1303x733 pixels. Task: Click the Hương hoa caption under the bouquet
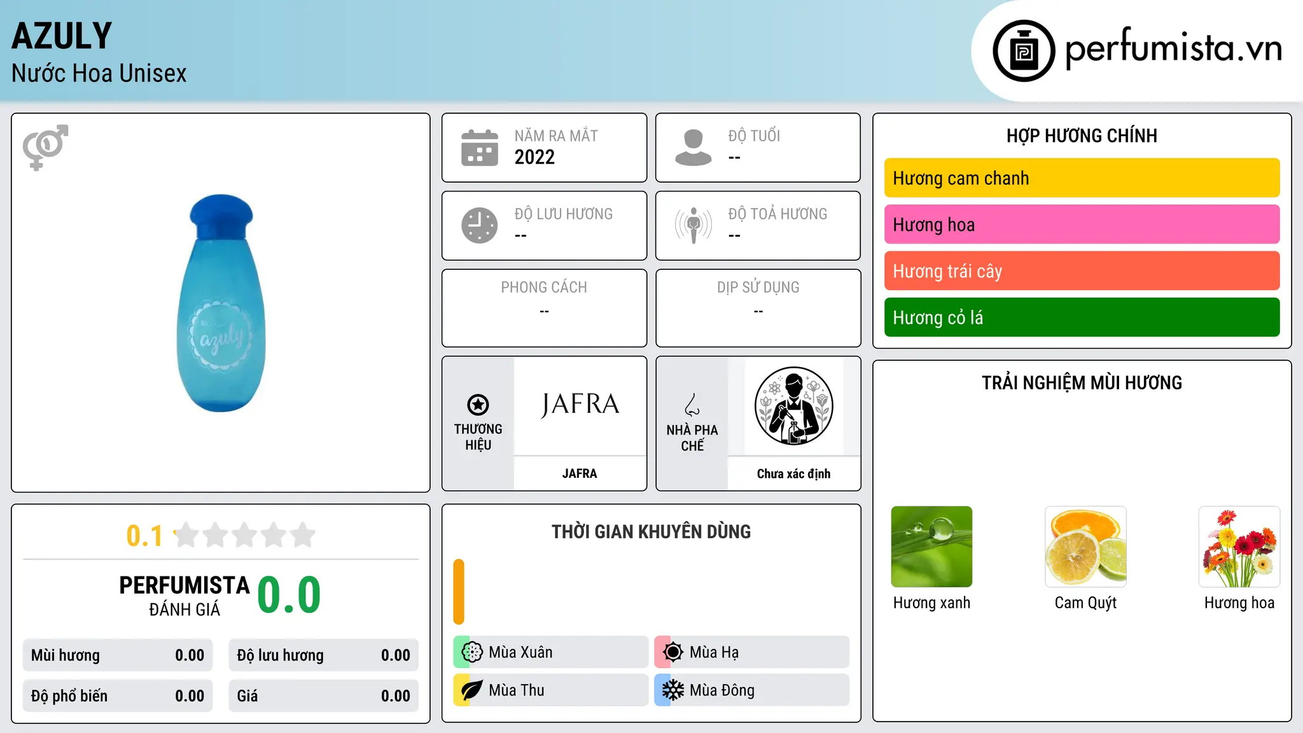tap(1239, 603)
